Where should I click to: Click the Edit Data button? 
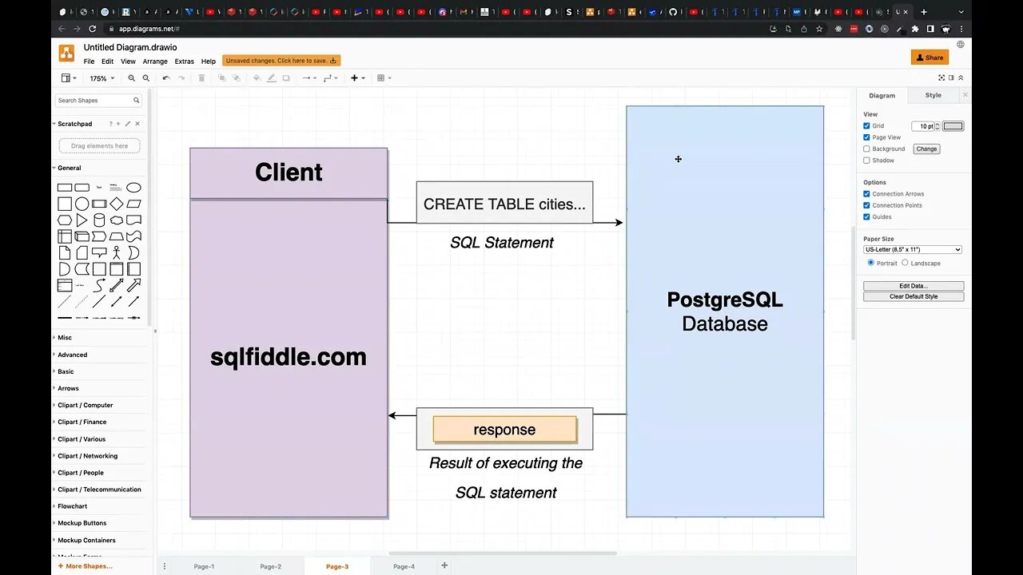click(914, 286)
